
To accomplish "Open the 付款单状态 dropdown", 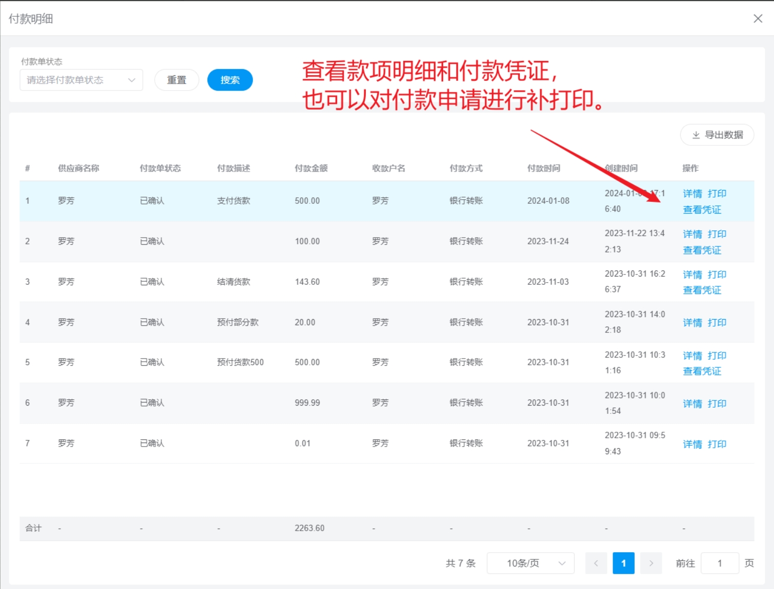I will pos(81,80).
